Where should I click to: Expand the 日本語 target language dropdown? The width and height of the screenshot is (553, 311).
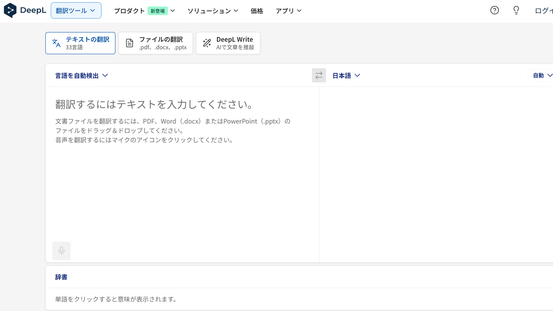point(346,75)
